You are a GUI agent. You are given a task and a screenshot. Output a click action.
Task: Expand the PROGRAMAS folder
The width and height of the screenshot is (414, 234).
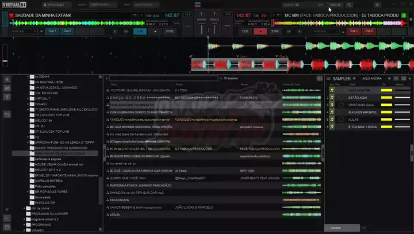point(24,225)
